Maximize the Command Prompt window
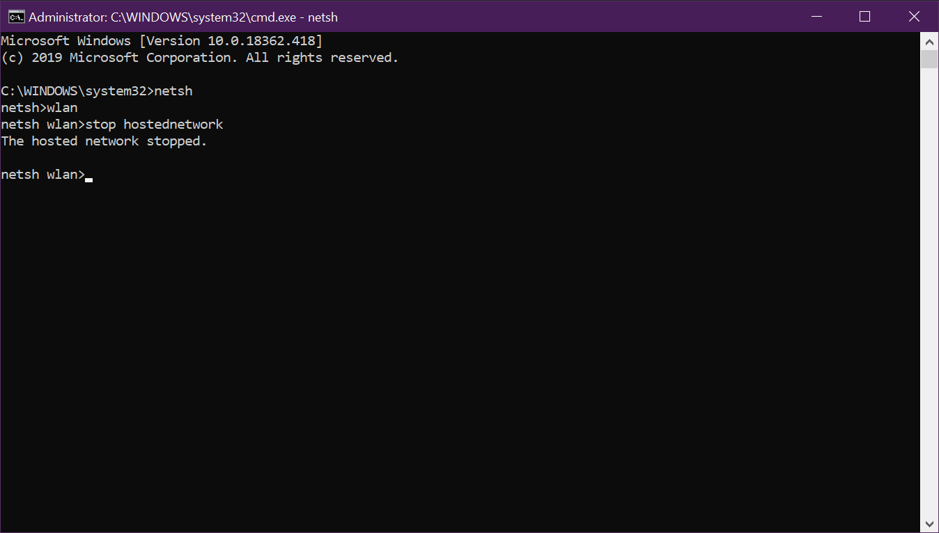Screen dimensions: 939x533 (864, 16)
